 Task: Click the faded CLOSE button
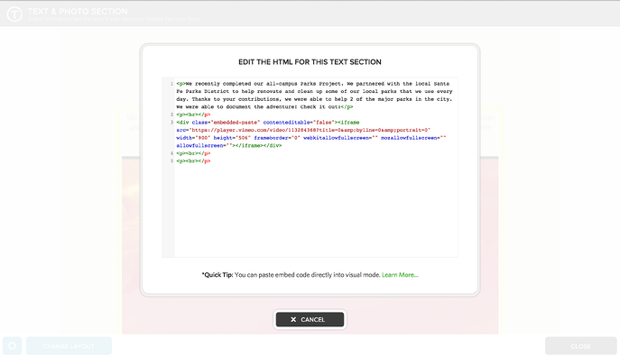point(580,346)
